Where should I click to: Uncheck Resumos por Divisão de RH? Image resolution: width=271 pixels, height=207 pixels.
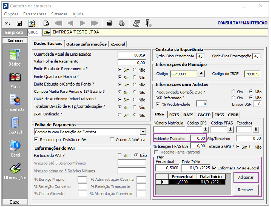pyautogui.click(x=36, y=140)
